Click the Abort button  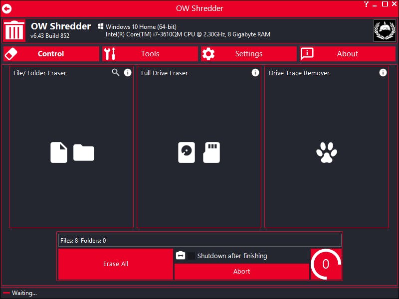242,271
